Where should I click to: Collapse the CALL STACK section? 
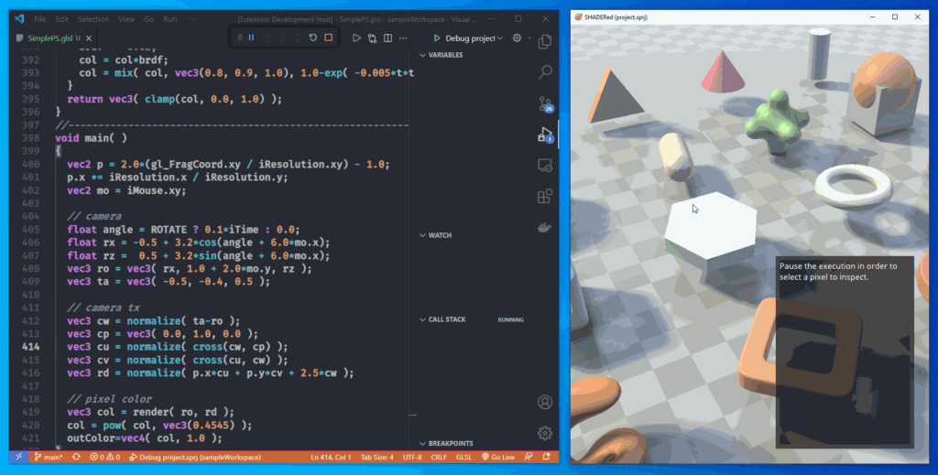tap(446, 319)
